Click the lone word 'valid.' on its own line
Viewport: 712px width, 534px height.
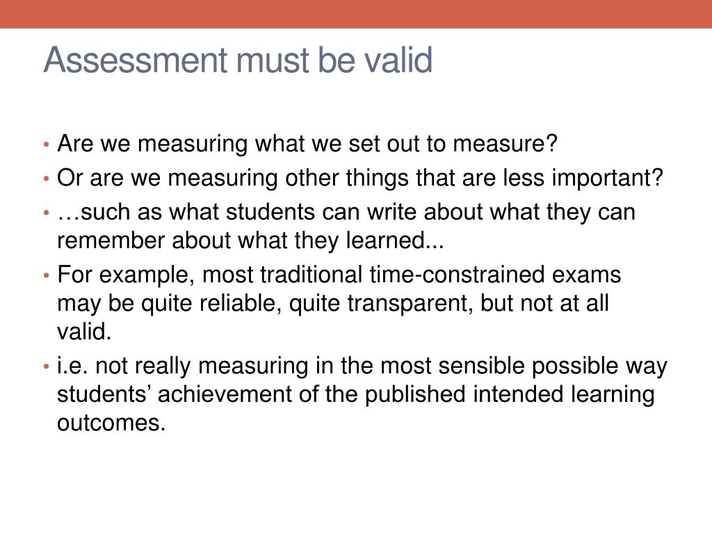[84, 332]
